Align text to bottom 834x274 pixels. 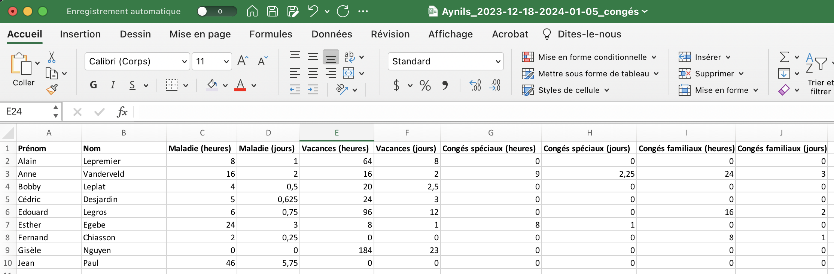pos(331,57)
